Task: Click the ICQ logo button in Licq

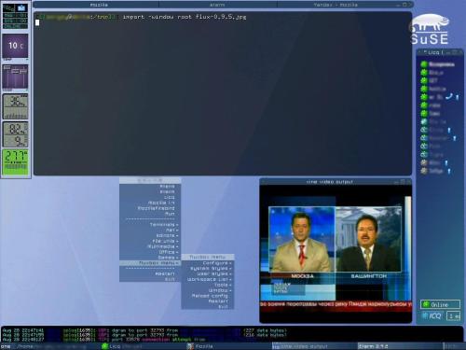Action: click(432, 316)
